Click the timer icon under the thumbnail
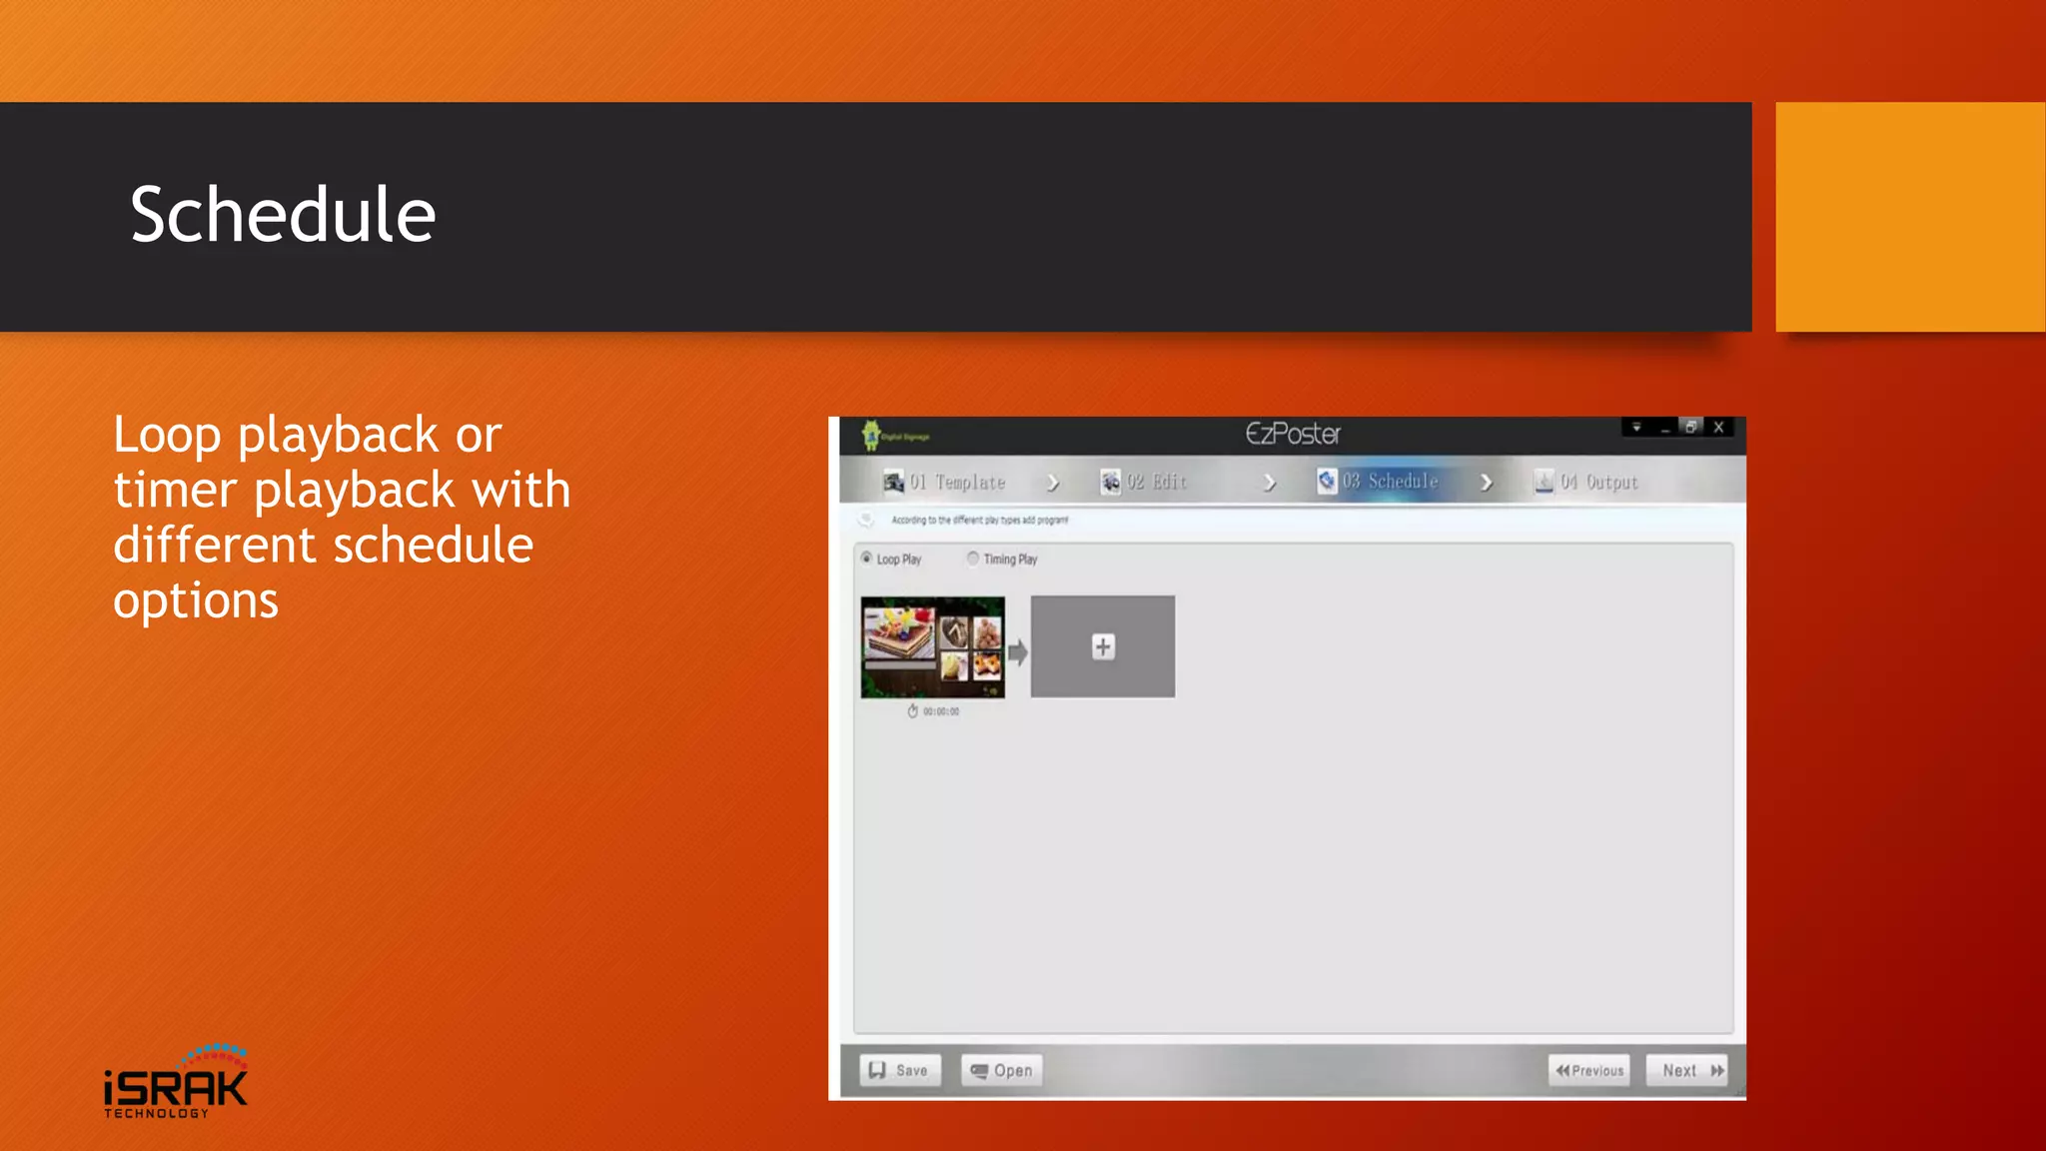The height and width of the screenshot is (1151, 2046). point(912,711)
